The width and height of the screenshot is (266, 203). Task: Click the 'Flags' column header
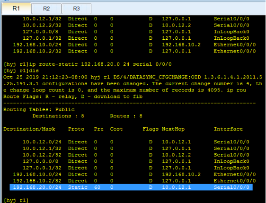[x=151, y=129]
